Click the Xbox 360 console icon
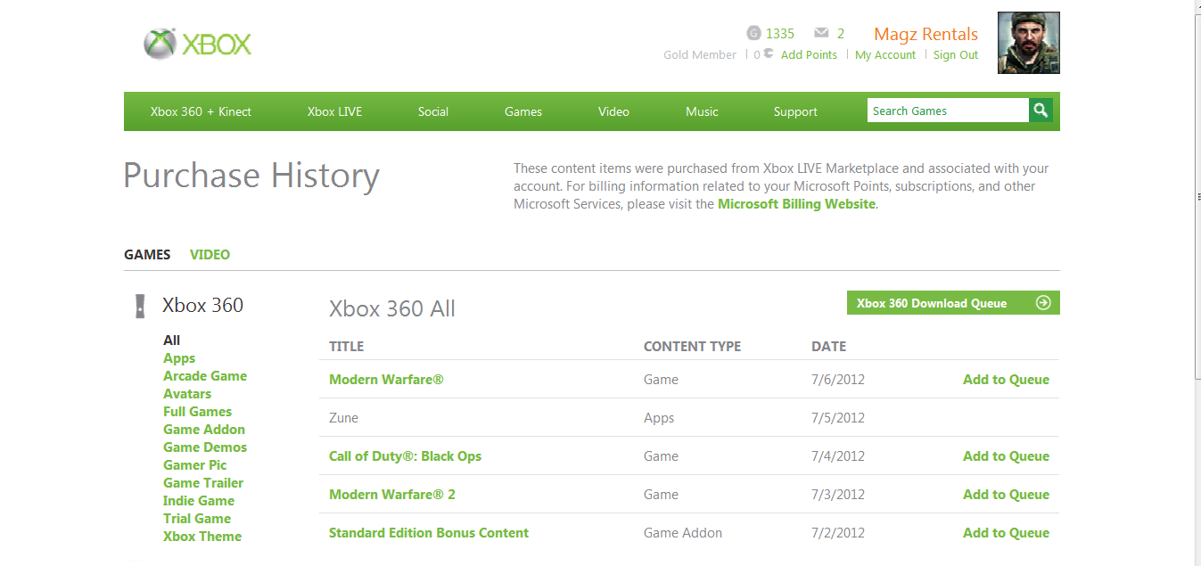Viewport: 1201px width, 566px height. pos(139,306)
